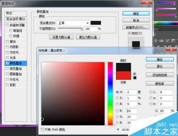Select 混合选项:默认 blending options entry

(16, 19)
